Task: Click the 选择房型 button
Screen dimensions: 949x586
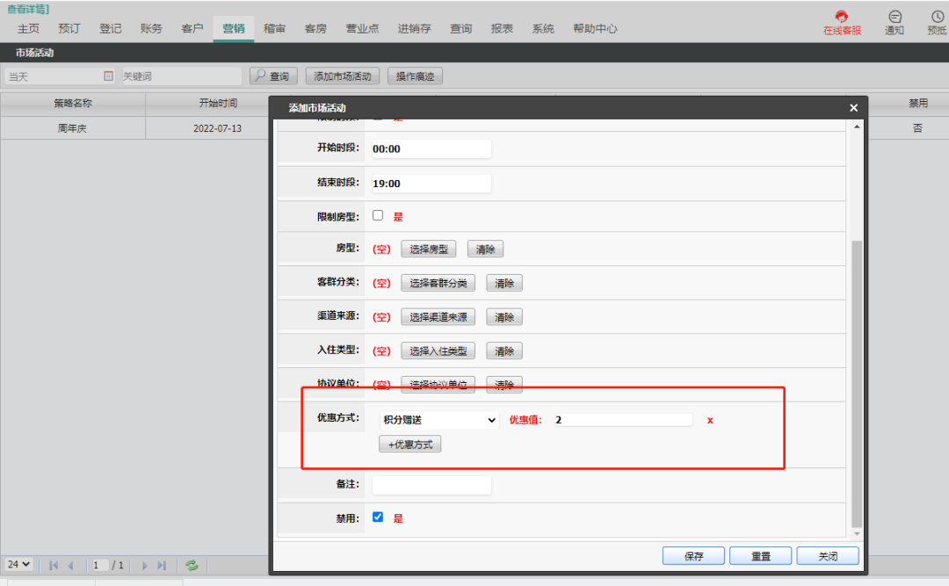Action: pos(429,249)
